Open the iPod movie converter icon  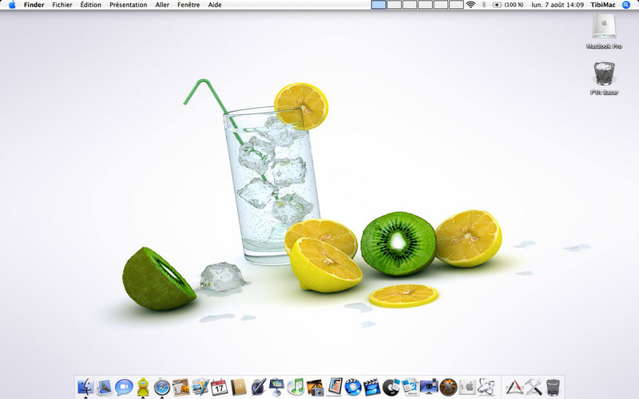[x=410, y=387]
